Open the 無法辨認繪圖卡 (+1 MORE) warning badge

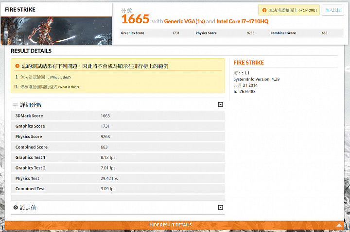click(289, 10)
